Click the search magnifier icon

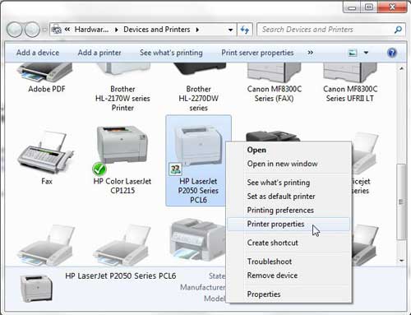click(398, 30)
